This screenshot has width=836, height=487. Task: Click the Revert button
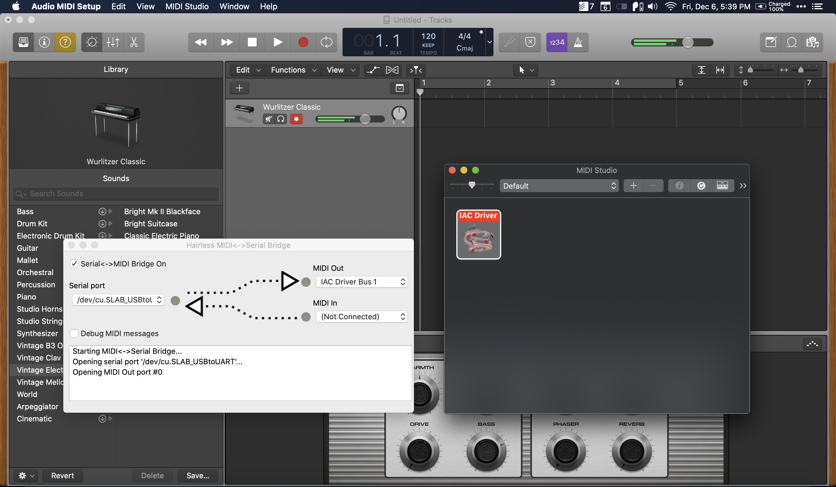pyautogui.click(x=62, y=475)
